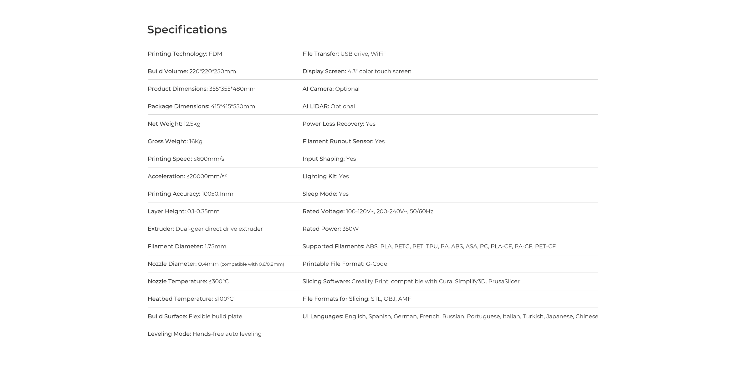Click the Slicing Software Creality Print entry
Viewport: 746px width, 366px height.
tap(411, 281)
